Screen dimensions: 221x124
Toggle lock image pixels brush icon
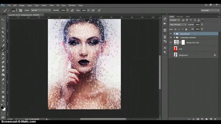pos(179,29)
